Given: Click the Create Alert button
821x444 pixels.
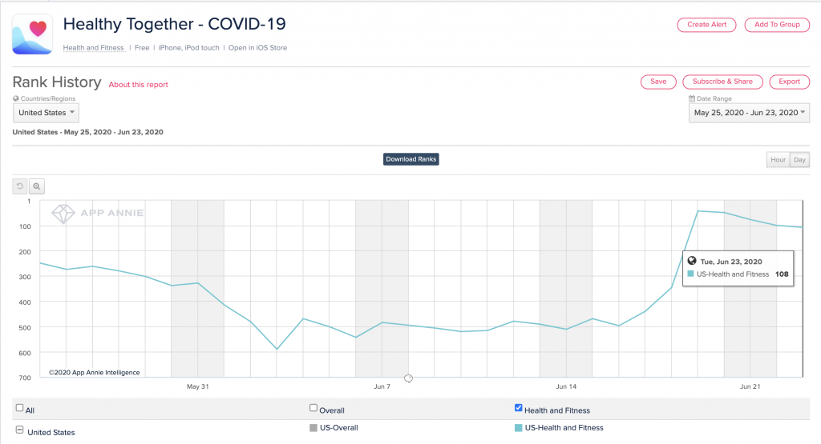Looking at the screenshot, I should tap(706, 25).
